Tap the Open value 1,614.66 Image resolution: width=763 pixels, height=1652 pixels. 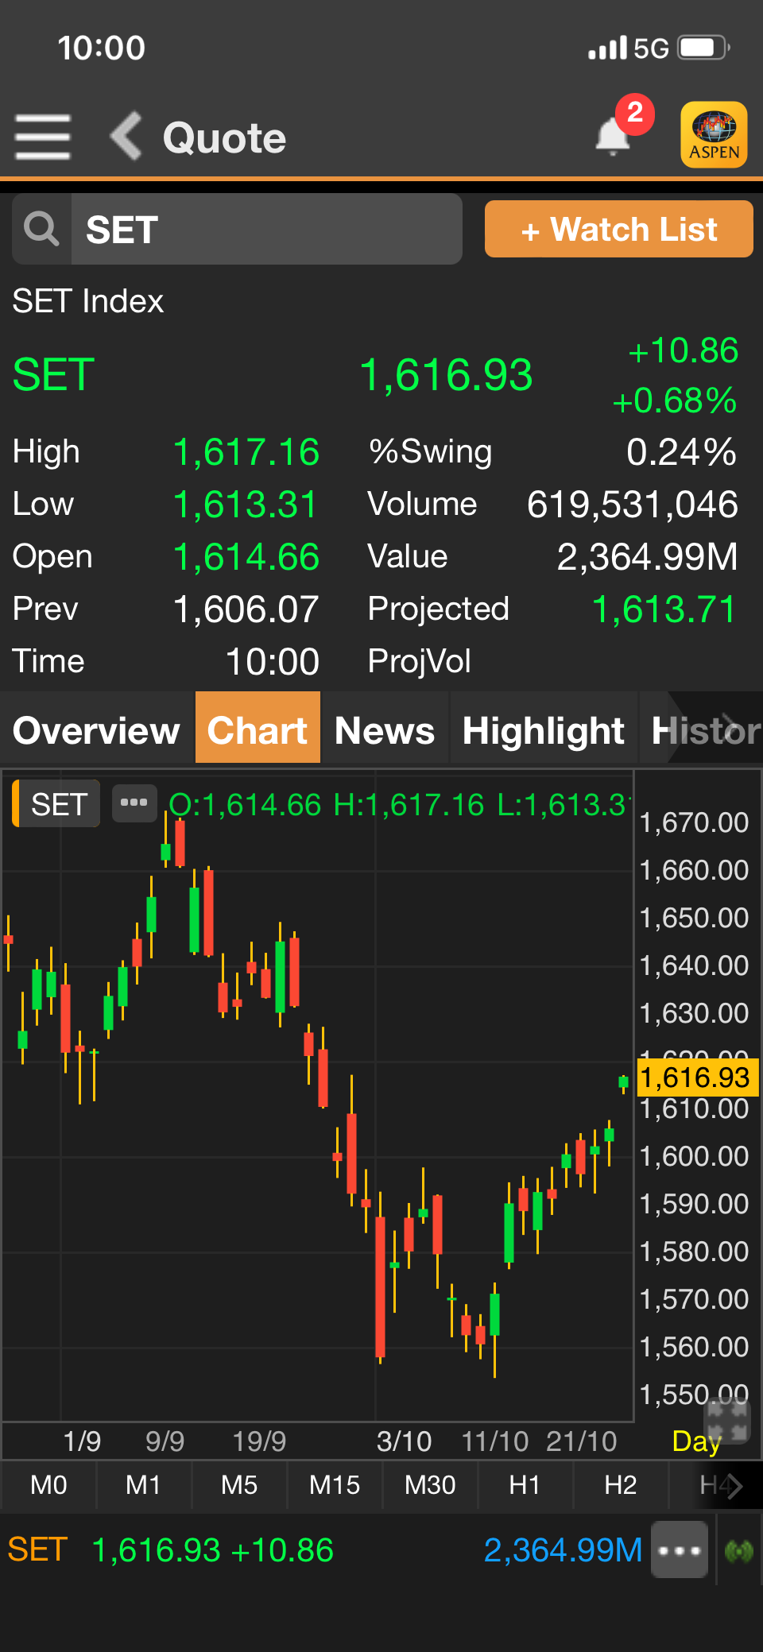(246, 557)
